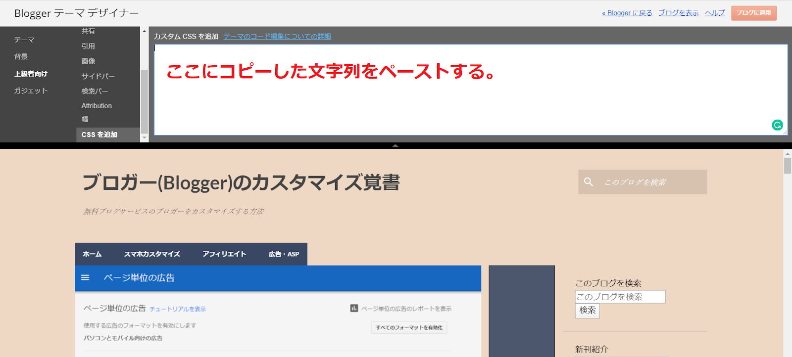
Task: Collapse the designer panel with the center arrow
Action: coord(395,145)
